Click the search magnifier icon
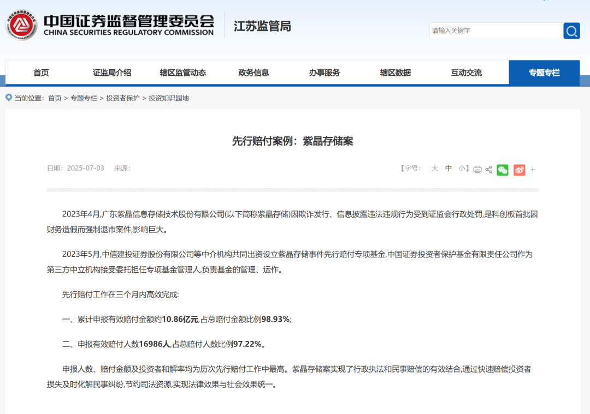Screen dimensions: 590x414 coord(571,31)
